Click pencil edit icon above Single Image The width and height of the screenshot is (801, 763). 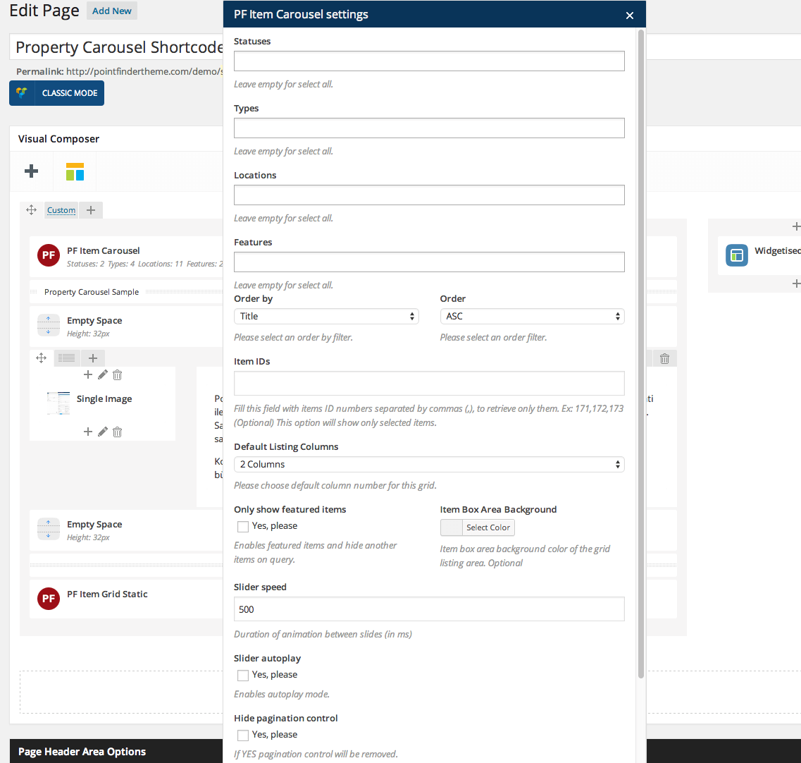point(103,375)
